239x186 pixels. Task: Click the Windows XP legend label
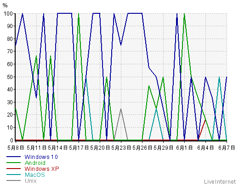pyautogui.click(x=42, y=169)
